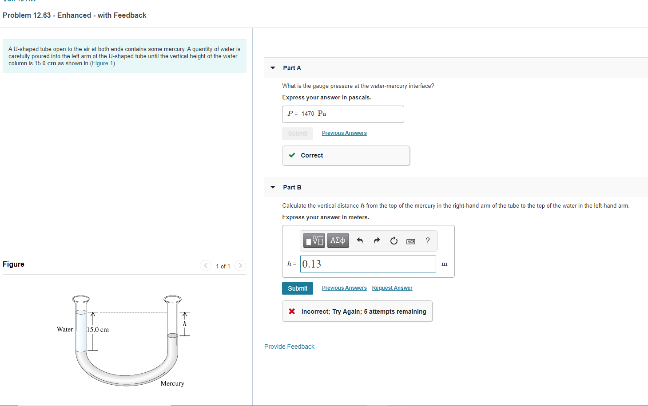This screenshot has width=648, height=406.
Task: Go to previous figure arrow
Action: pos(205,266)
